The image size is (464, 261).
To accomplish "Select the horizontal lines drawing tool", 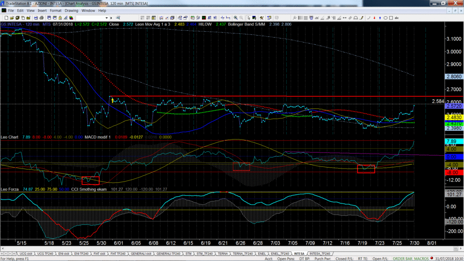I will coord(305,18).
